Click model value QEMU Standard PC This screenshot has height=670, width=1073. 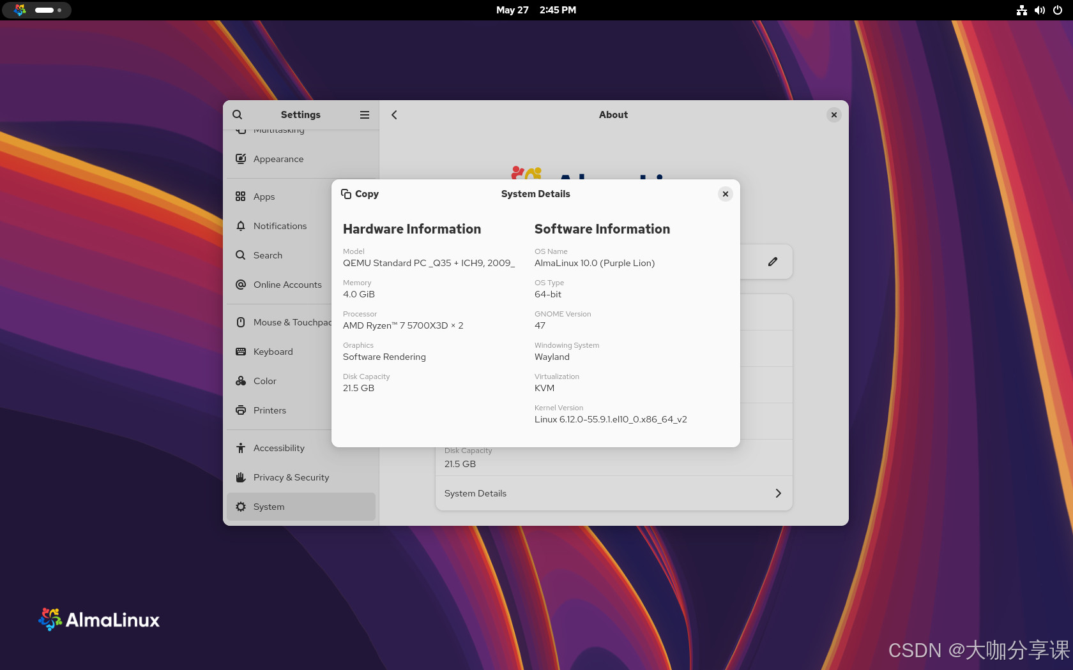(429, 263)
